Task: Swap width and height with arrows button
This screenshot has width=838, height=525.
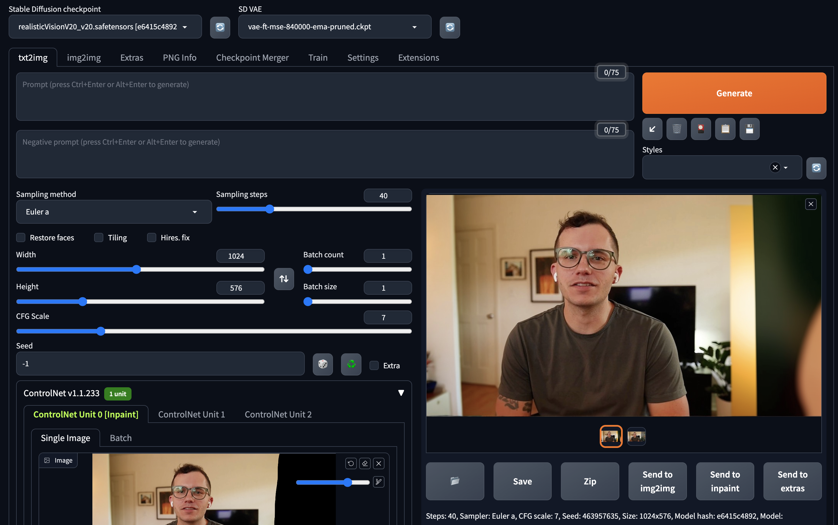Action: pos(283,279)
